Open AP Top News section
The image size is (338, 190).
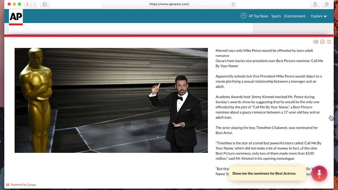tap(259, 16)
